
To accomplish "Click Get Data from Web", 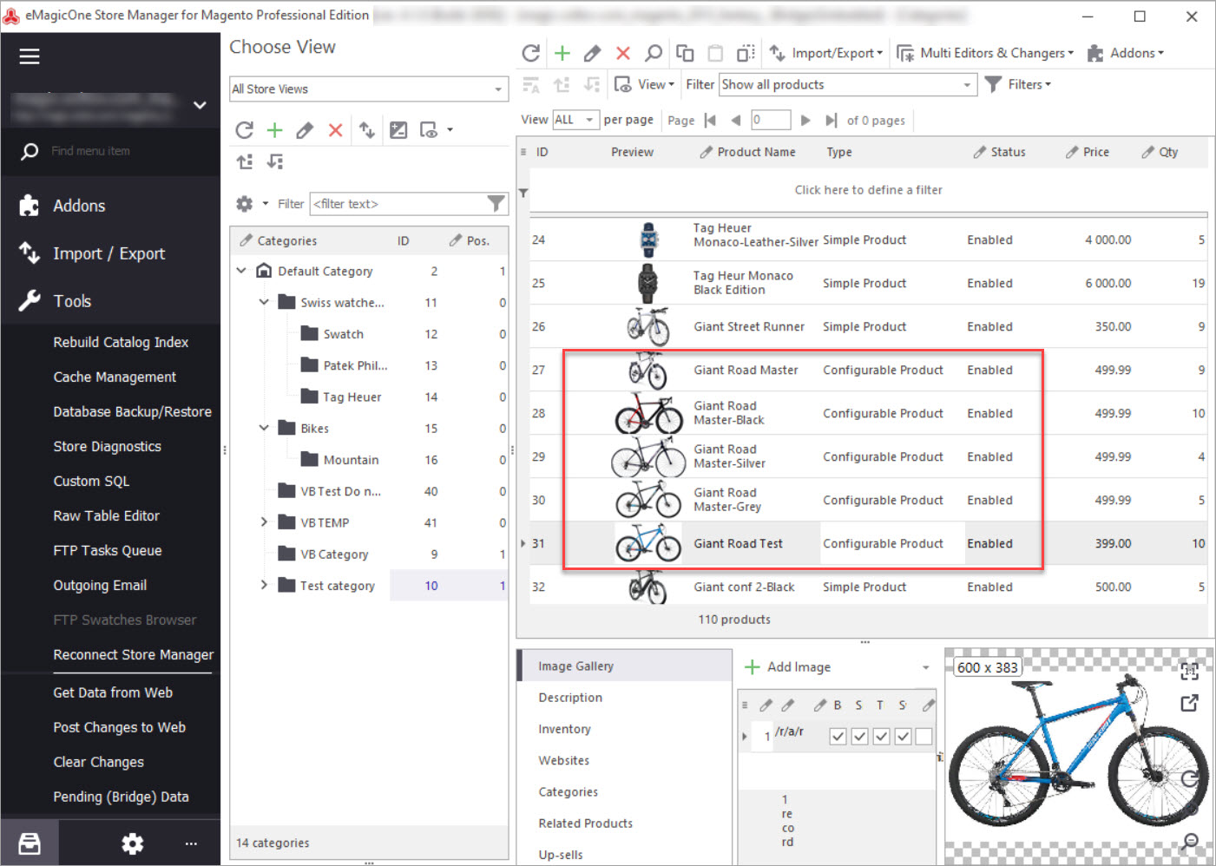I will point(113,693).
